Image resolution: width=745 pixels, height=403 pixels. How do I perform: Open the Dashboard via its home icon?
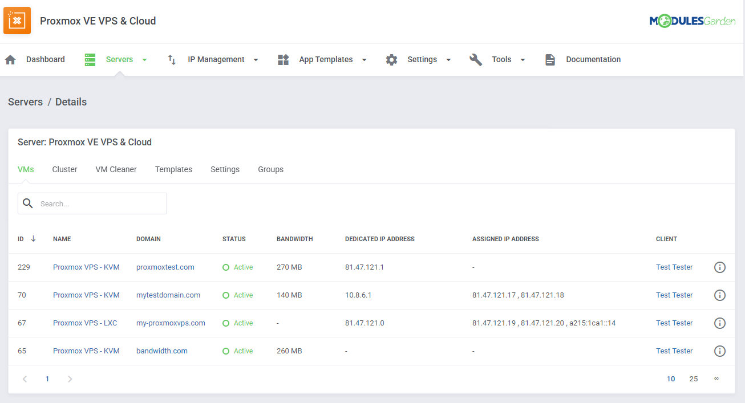coord(10,59)
